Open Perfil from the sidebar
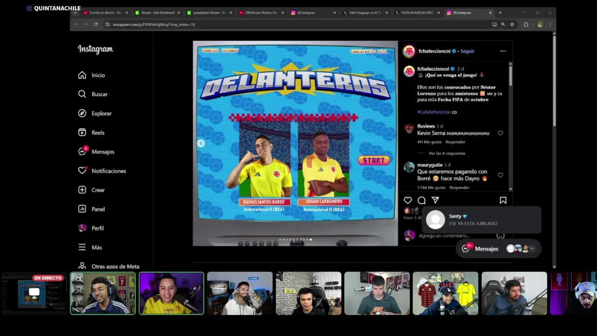Viewport: 597px width, 336px height. pyautogui.click(x=91, y=228)
